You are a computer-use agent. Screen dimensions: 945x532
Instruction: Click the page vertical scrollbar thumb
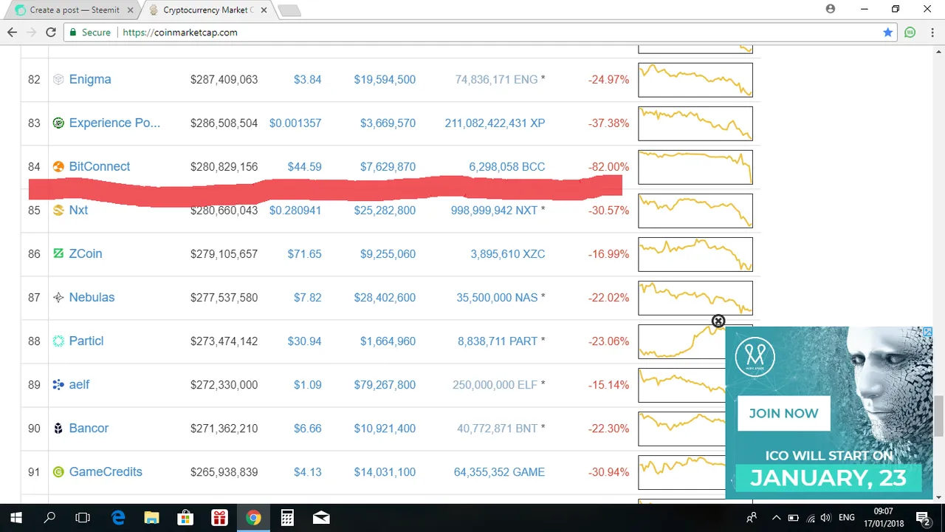(939, 416)
